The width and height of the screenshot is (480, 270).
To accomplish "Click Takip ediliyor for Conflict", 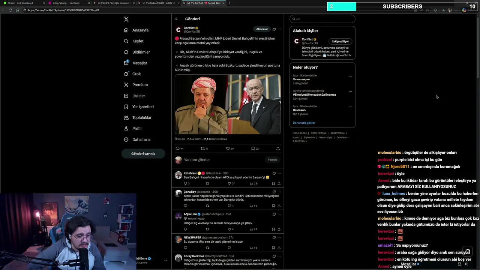I will 340,41.
